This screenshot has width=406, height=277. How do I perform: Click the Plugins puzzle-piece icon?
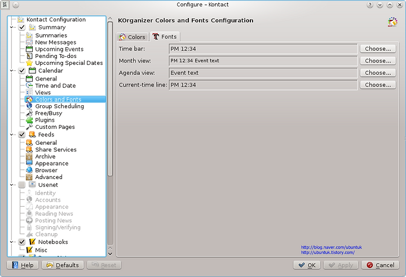(x=29, y=120)
